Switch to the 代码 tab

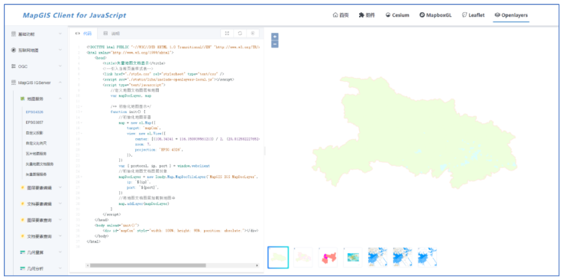(x=84, y=34)
